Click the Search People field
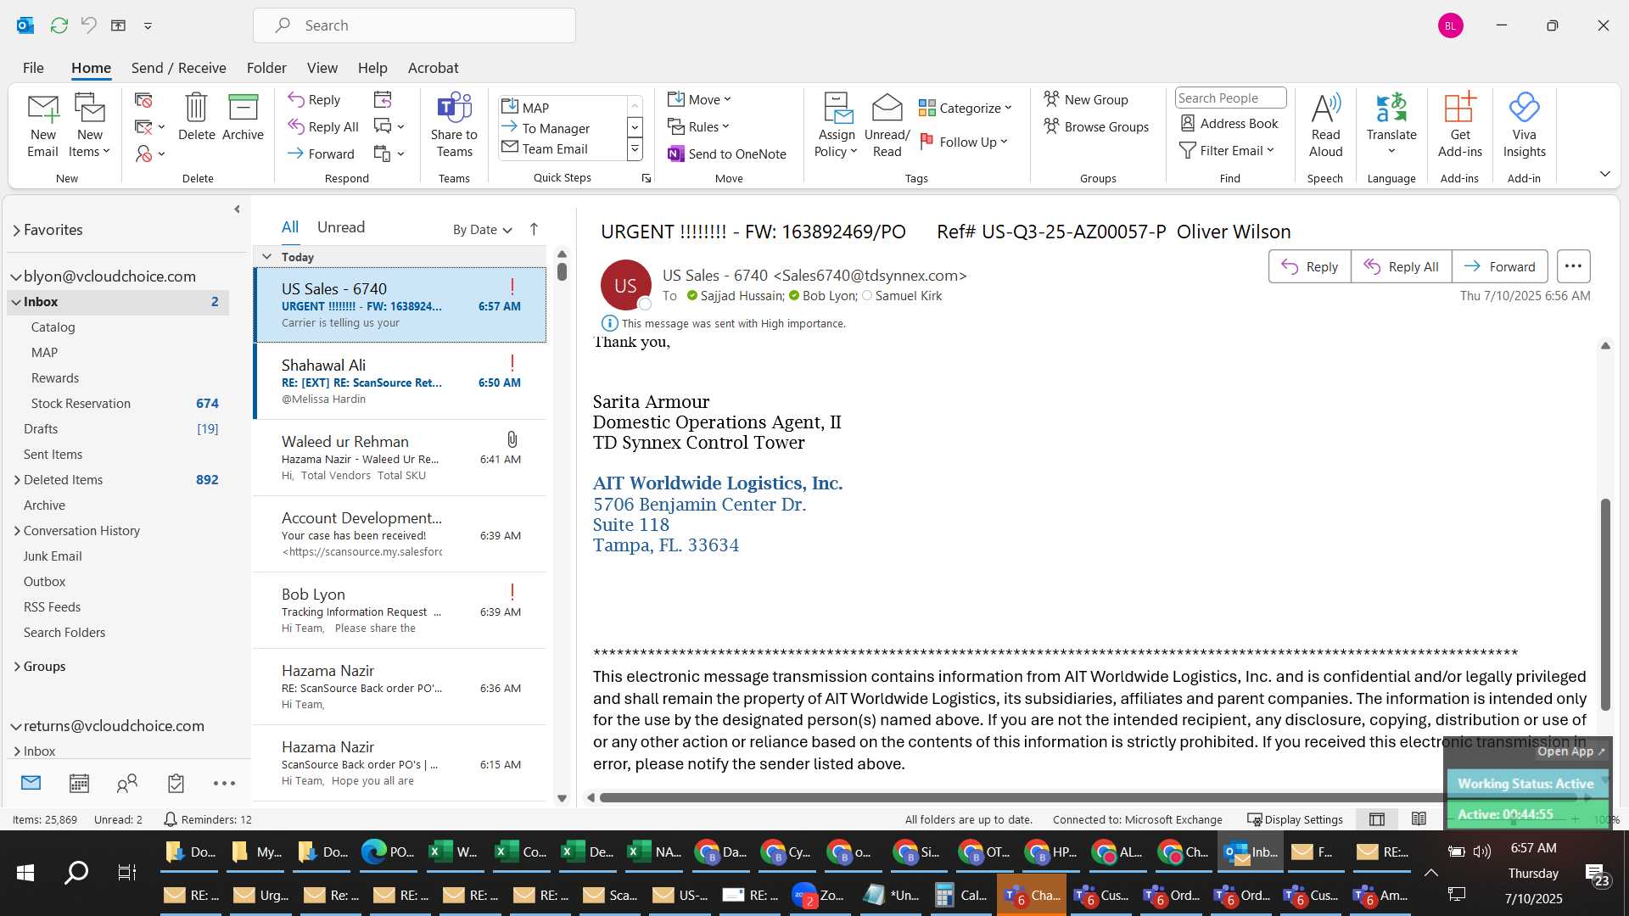This screenshot has width=1629, height=916. click(1230, 98)
